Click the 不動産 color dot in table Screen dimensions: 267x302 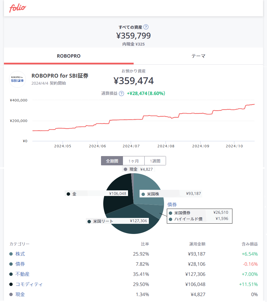(x=11, y=274)
